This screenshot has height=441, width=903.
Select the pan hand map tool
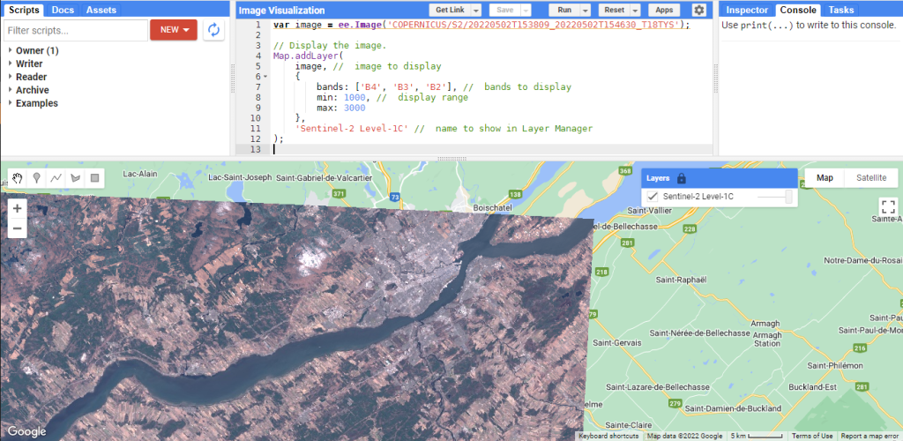18,178
